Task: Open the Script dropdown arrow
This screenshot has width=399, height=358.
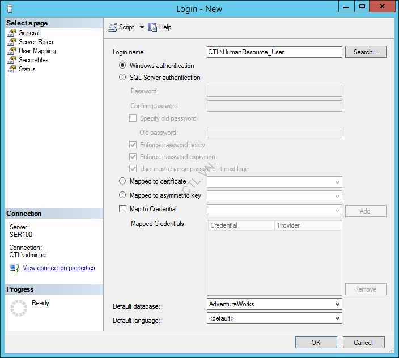Action: click(142, 27)
